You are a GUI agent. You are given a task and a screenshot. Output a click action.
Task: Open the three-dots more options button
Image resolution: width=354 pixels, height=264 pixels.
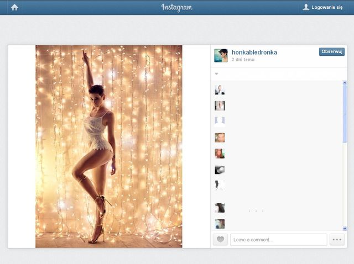click(337, 240)
